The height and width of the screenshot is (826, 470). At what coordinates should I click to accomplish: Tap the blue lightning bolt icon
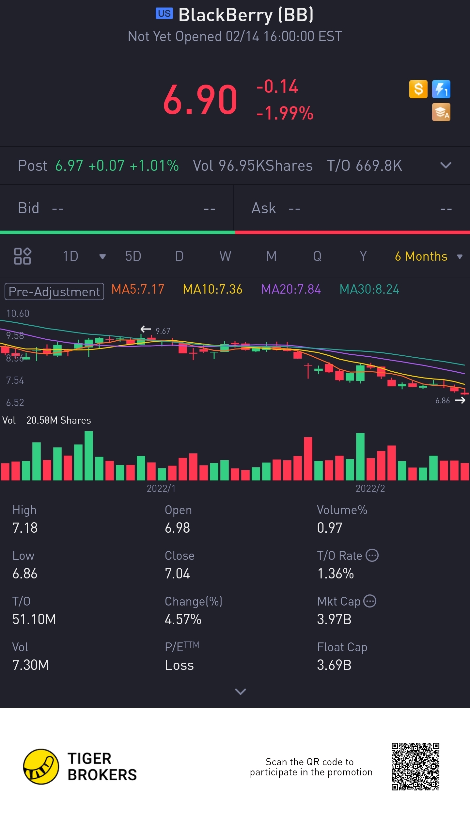(441, 89)
